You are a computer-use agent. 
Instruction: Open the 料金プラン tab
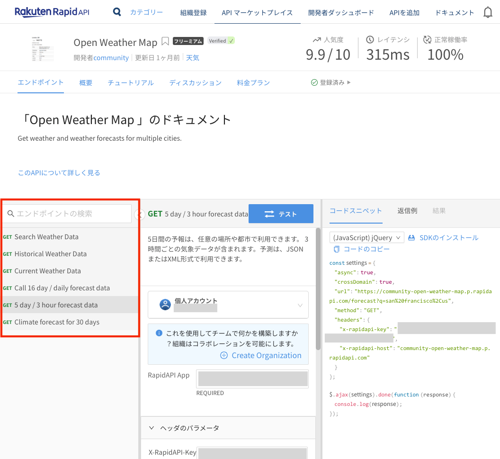(253, 82)
